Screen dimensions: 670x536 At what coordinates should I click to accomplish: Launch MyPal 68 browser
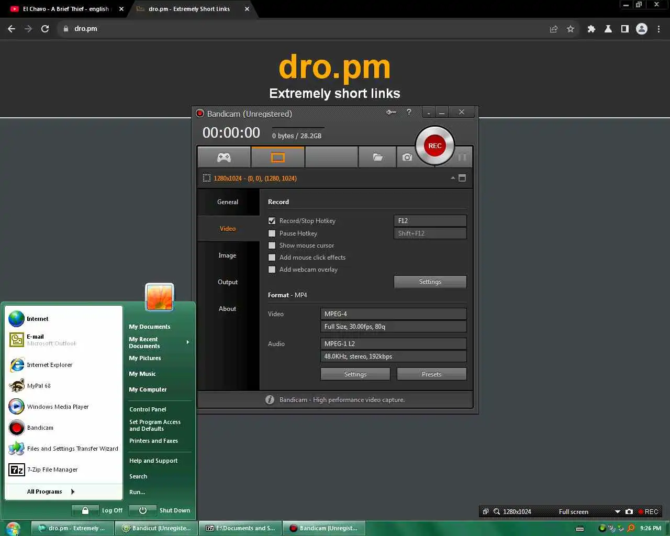coord(64,386)
